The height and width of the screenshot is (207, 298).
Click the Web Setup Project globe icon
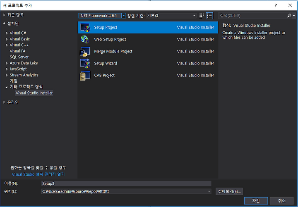[85, 39]
